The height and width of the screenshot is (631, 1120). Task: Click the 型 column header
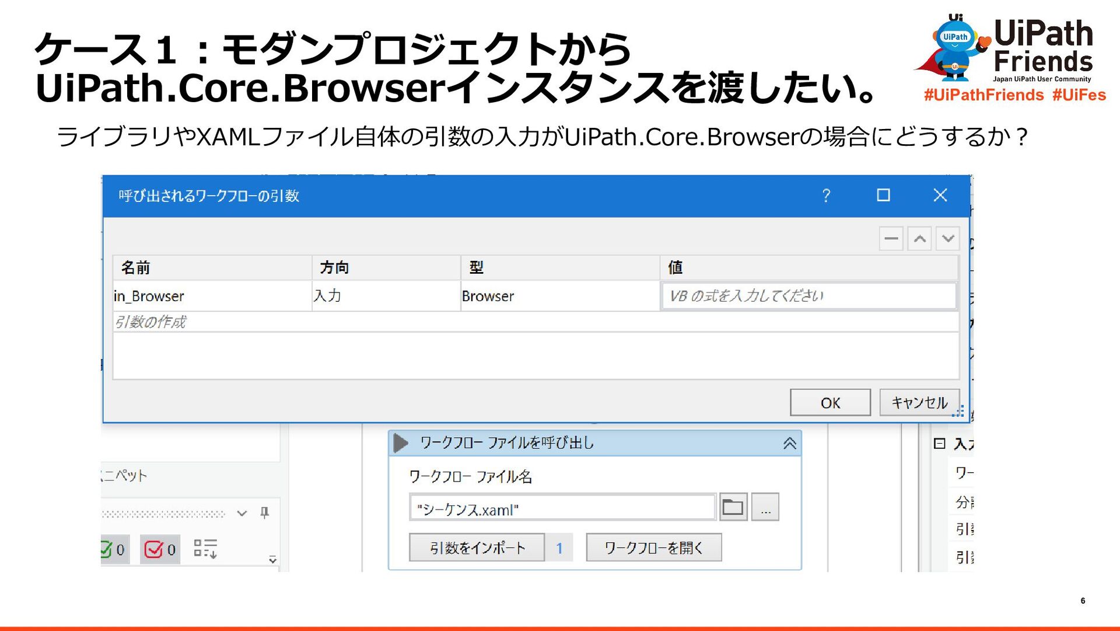pyautogui.click(x=560, y=267)
